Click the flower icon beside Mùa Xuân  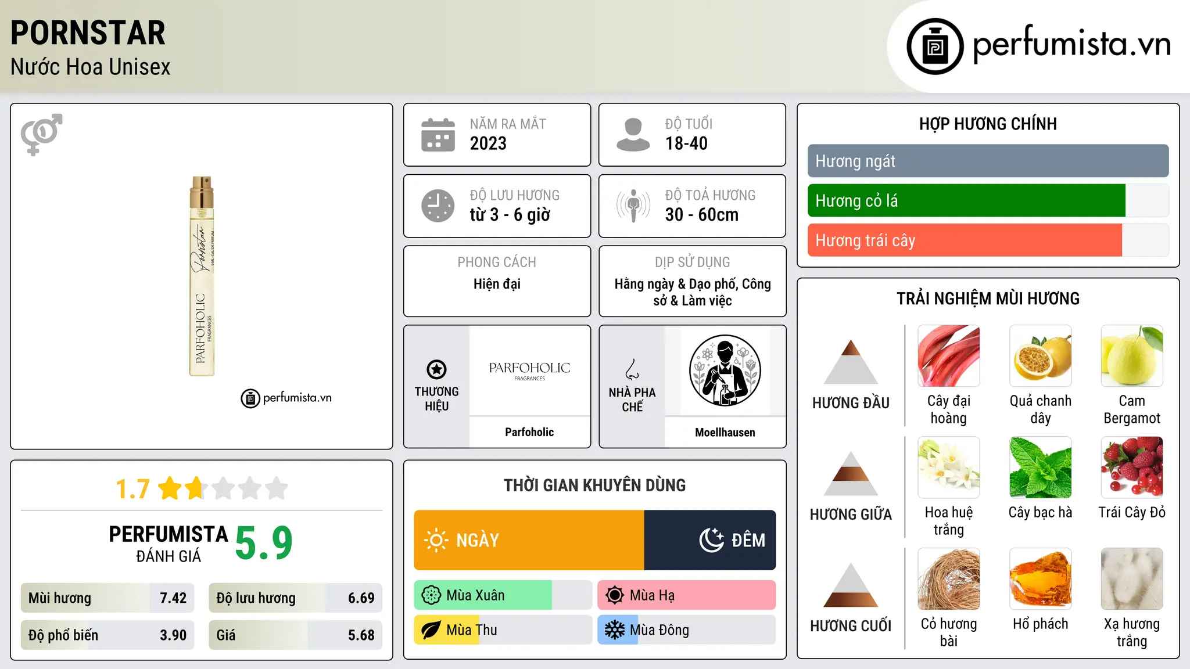coord(431,595)
